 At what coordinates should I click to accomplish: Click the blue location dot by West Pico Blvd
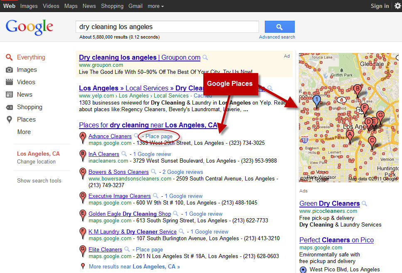(x=303, y=269)
